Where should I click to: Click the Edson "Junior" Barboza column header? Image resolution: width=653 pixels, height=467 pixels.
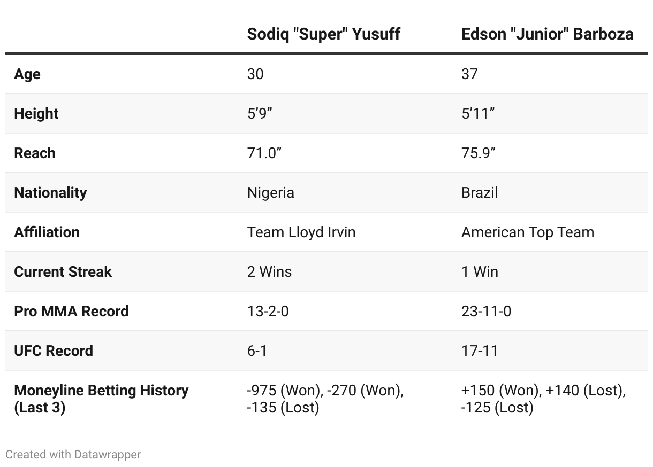547,34
